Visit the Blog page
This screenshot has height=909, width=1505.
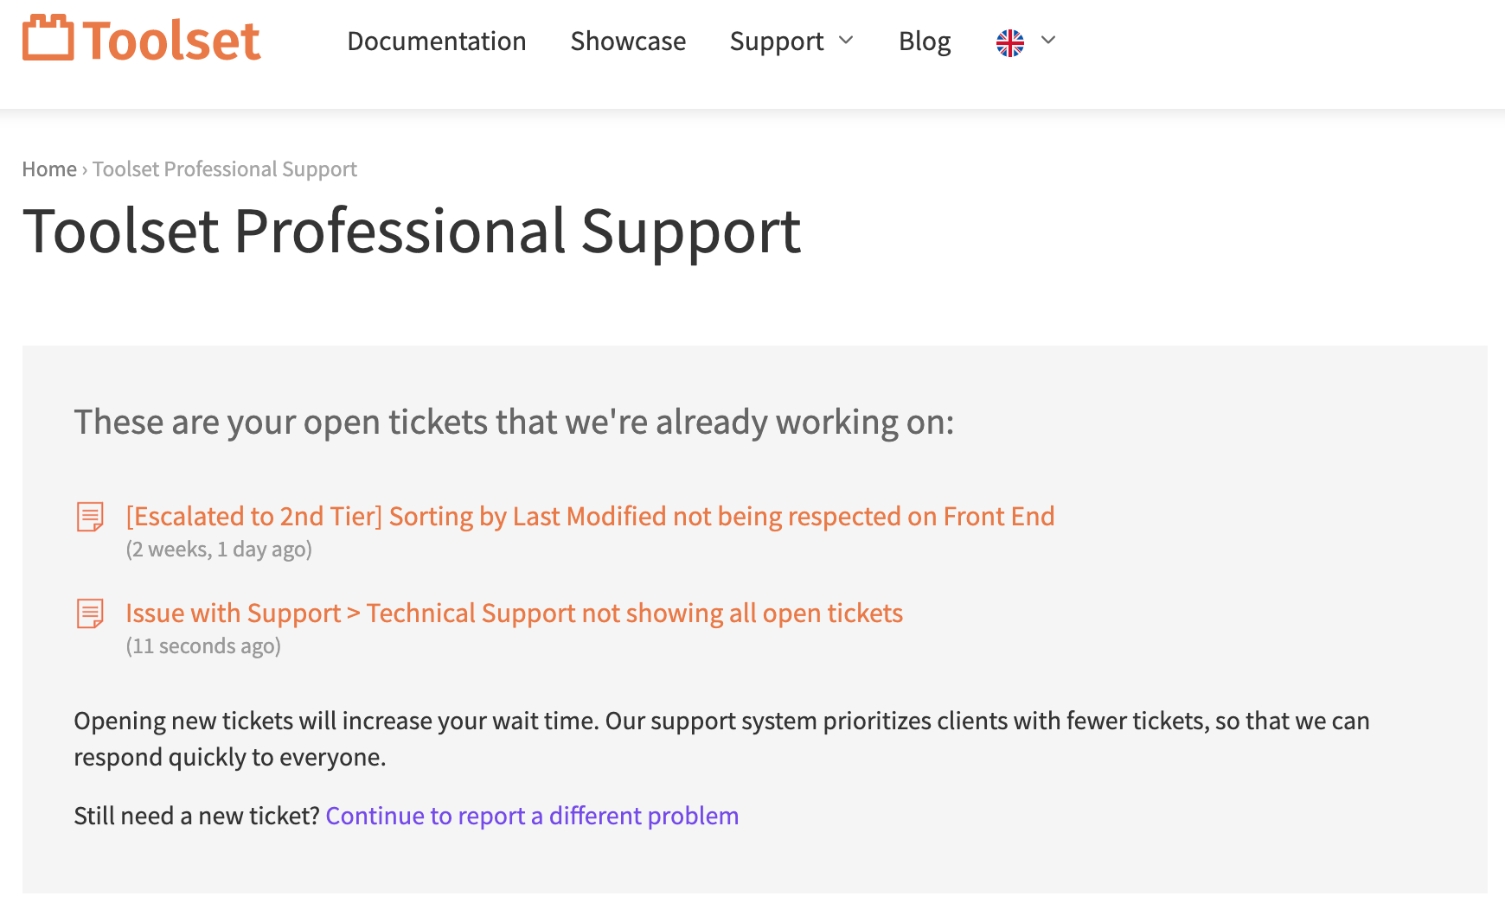(925, 41)
